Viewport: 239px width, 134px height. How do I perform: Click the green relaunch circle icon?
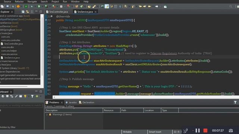(26, 7)
